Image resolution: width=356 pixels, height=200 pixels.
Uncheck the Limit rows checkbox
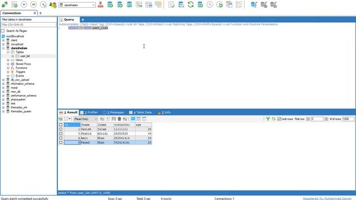tap(279, 119)
